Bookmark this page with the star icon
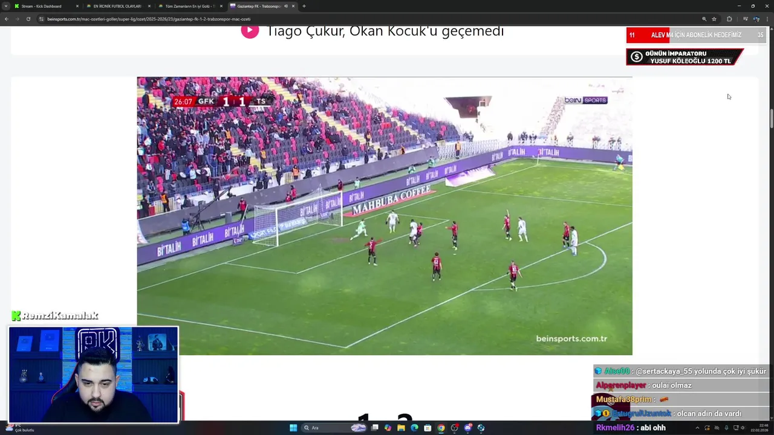This screenshot has width=774, height=435. (714, 19)
